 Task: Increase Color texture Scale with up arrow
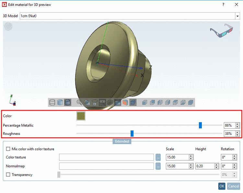(191, 156)
